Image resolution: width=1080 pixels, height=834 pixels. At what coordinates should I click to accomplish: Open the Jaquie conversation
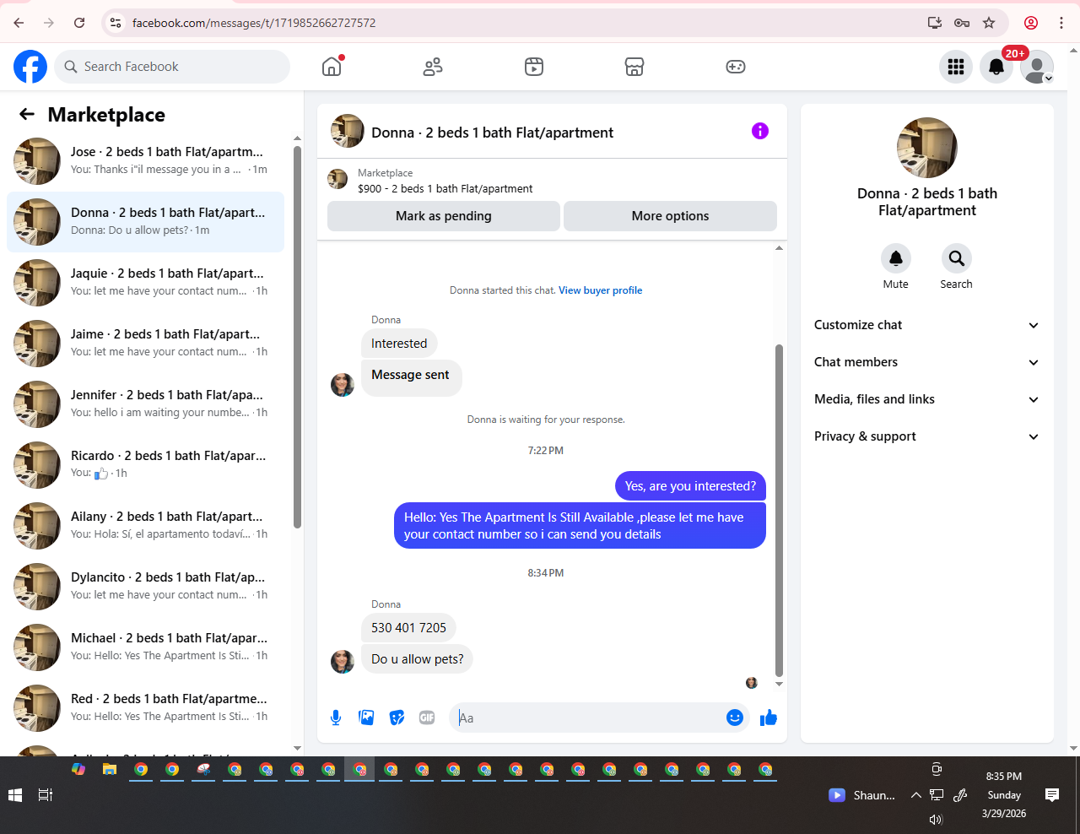pyautogui.click(x=145, y=282)
